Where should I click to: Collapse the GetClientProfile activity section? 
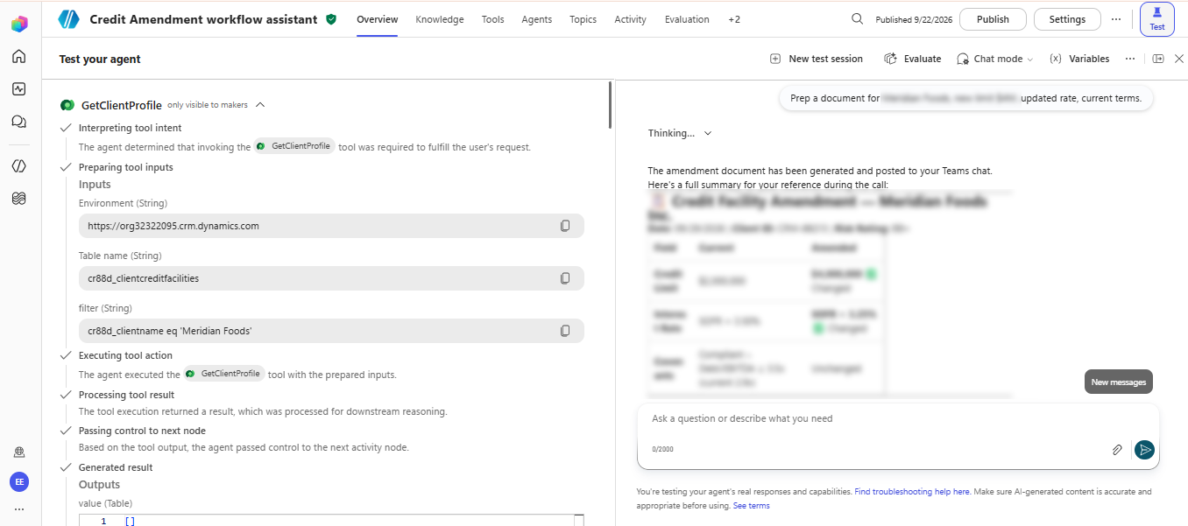[259, 105]
